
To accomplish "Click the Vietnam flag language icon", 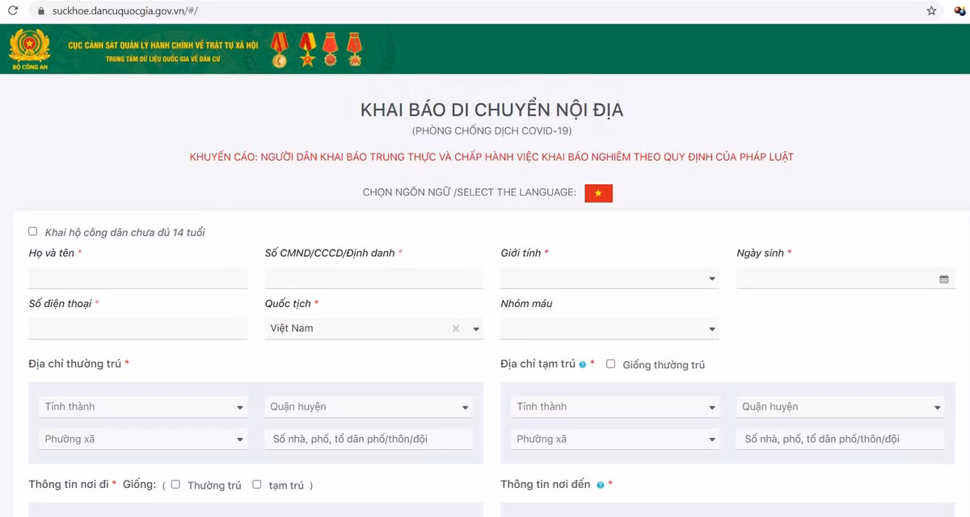I will (x=598, y=193).
